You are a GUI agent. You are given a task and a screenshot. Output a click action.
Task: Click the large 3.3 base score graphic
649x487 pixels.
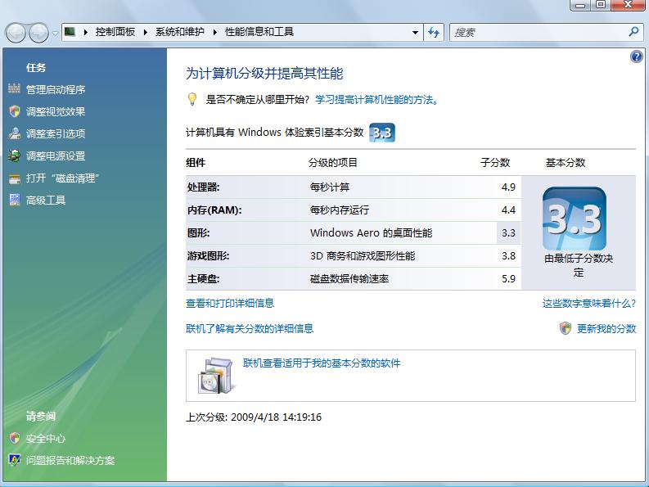tap(575, 219)
